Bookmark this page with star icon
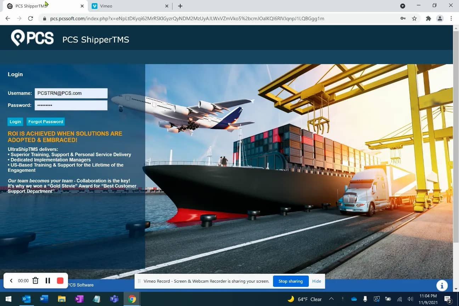This screenshot has width=459, height=306. 414,18
